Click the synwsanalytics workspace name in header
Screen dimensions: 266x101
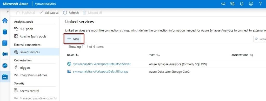[45, 4]
